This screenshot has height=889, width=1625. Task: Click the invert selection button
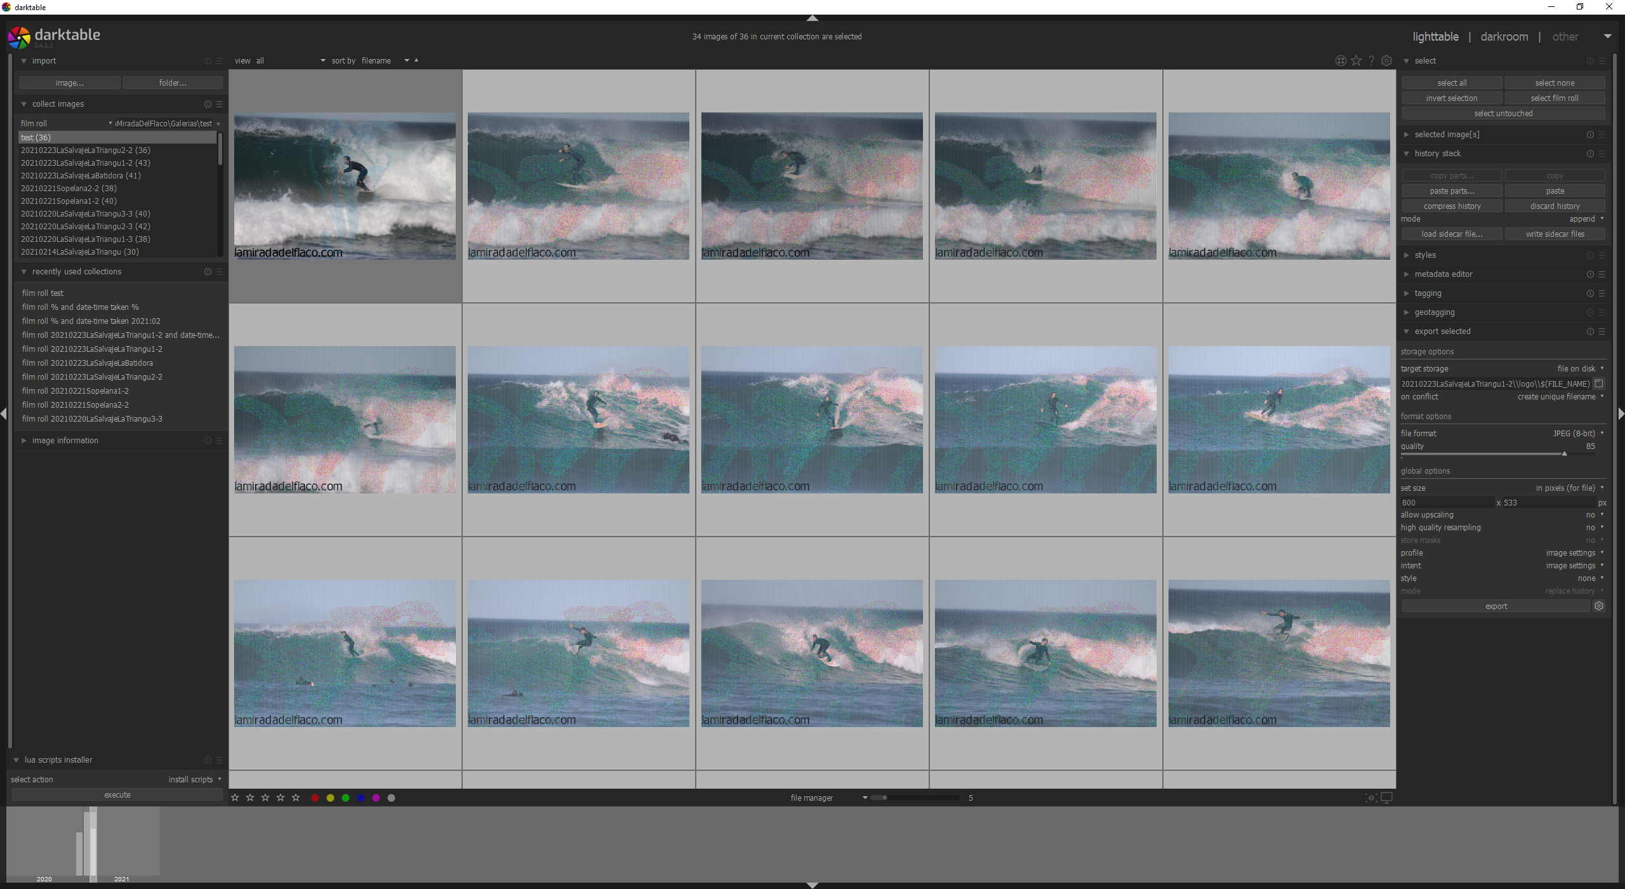click(1452, 98)
